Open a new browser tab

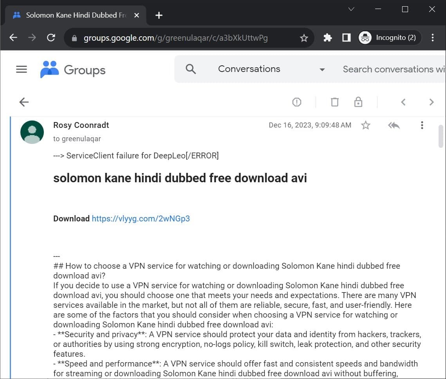(x=159, y=15)
